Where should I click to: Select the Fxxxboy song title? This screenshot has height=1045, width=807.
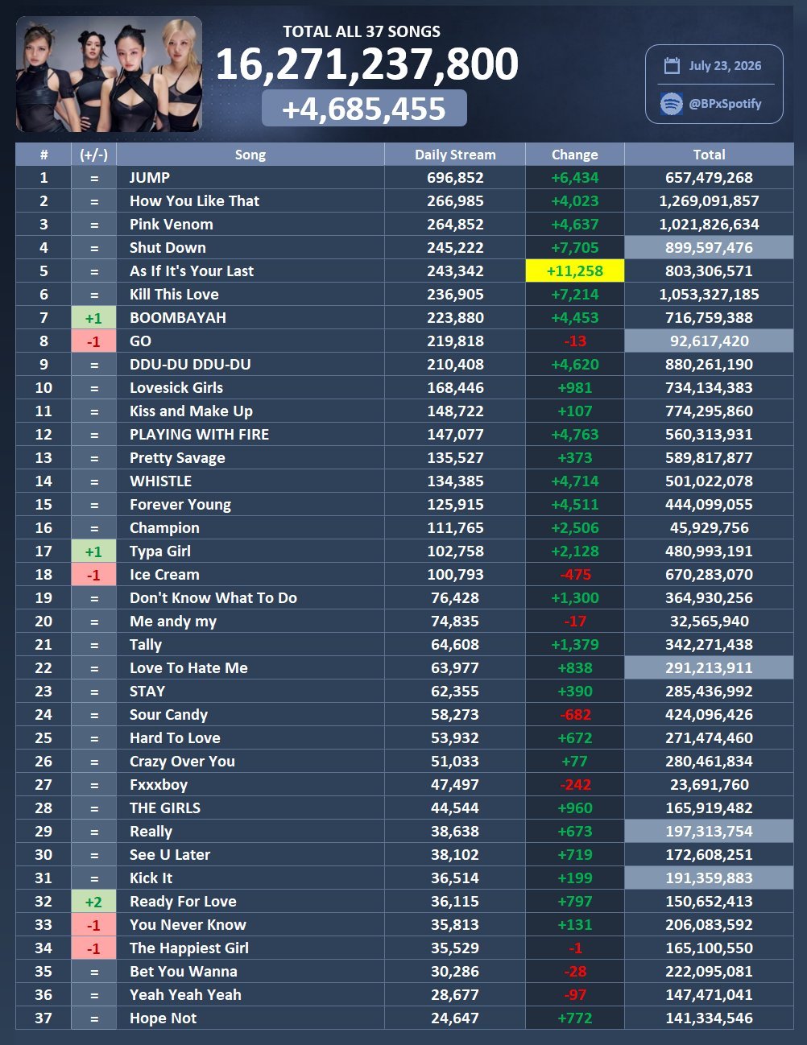pos(159,785)
